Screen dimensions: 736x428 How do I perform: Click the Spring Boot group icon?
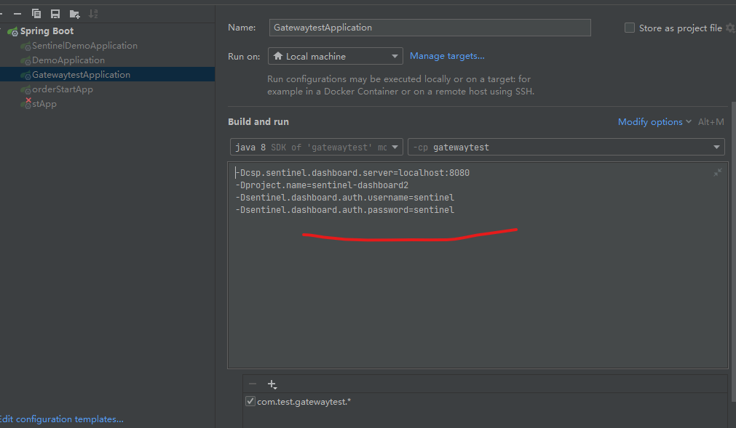(12, 31)
